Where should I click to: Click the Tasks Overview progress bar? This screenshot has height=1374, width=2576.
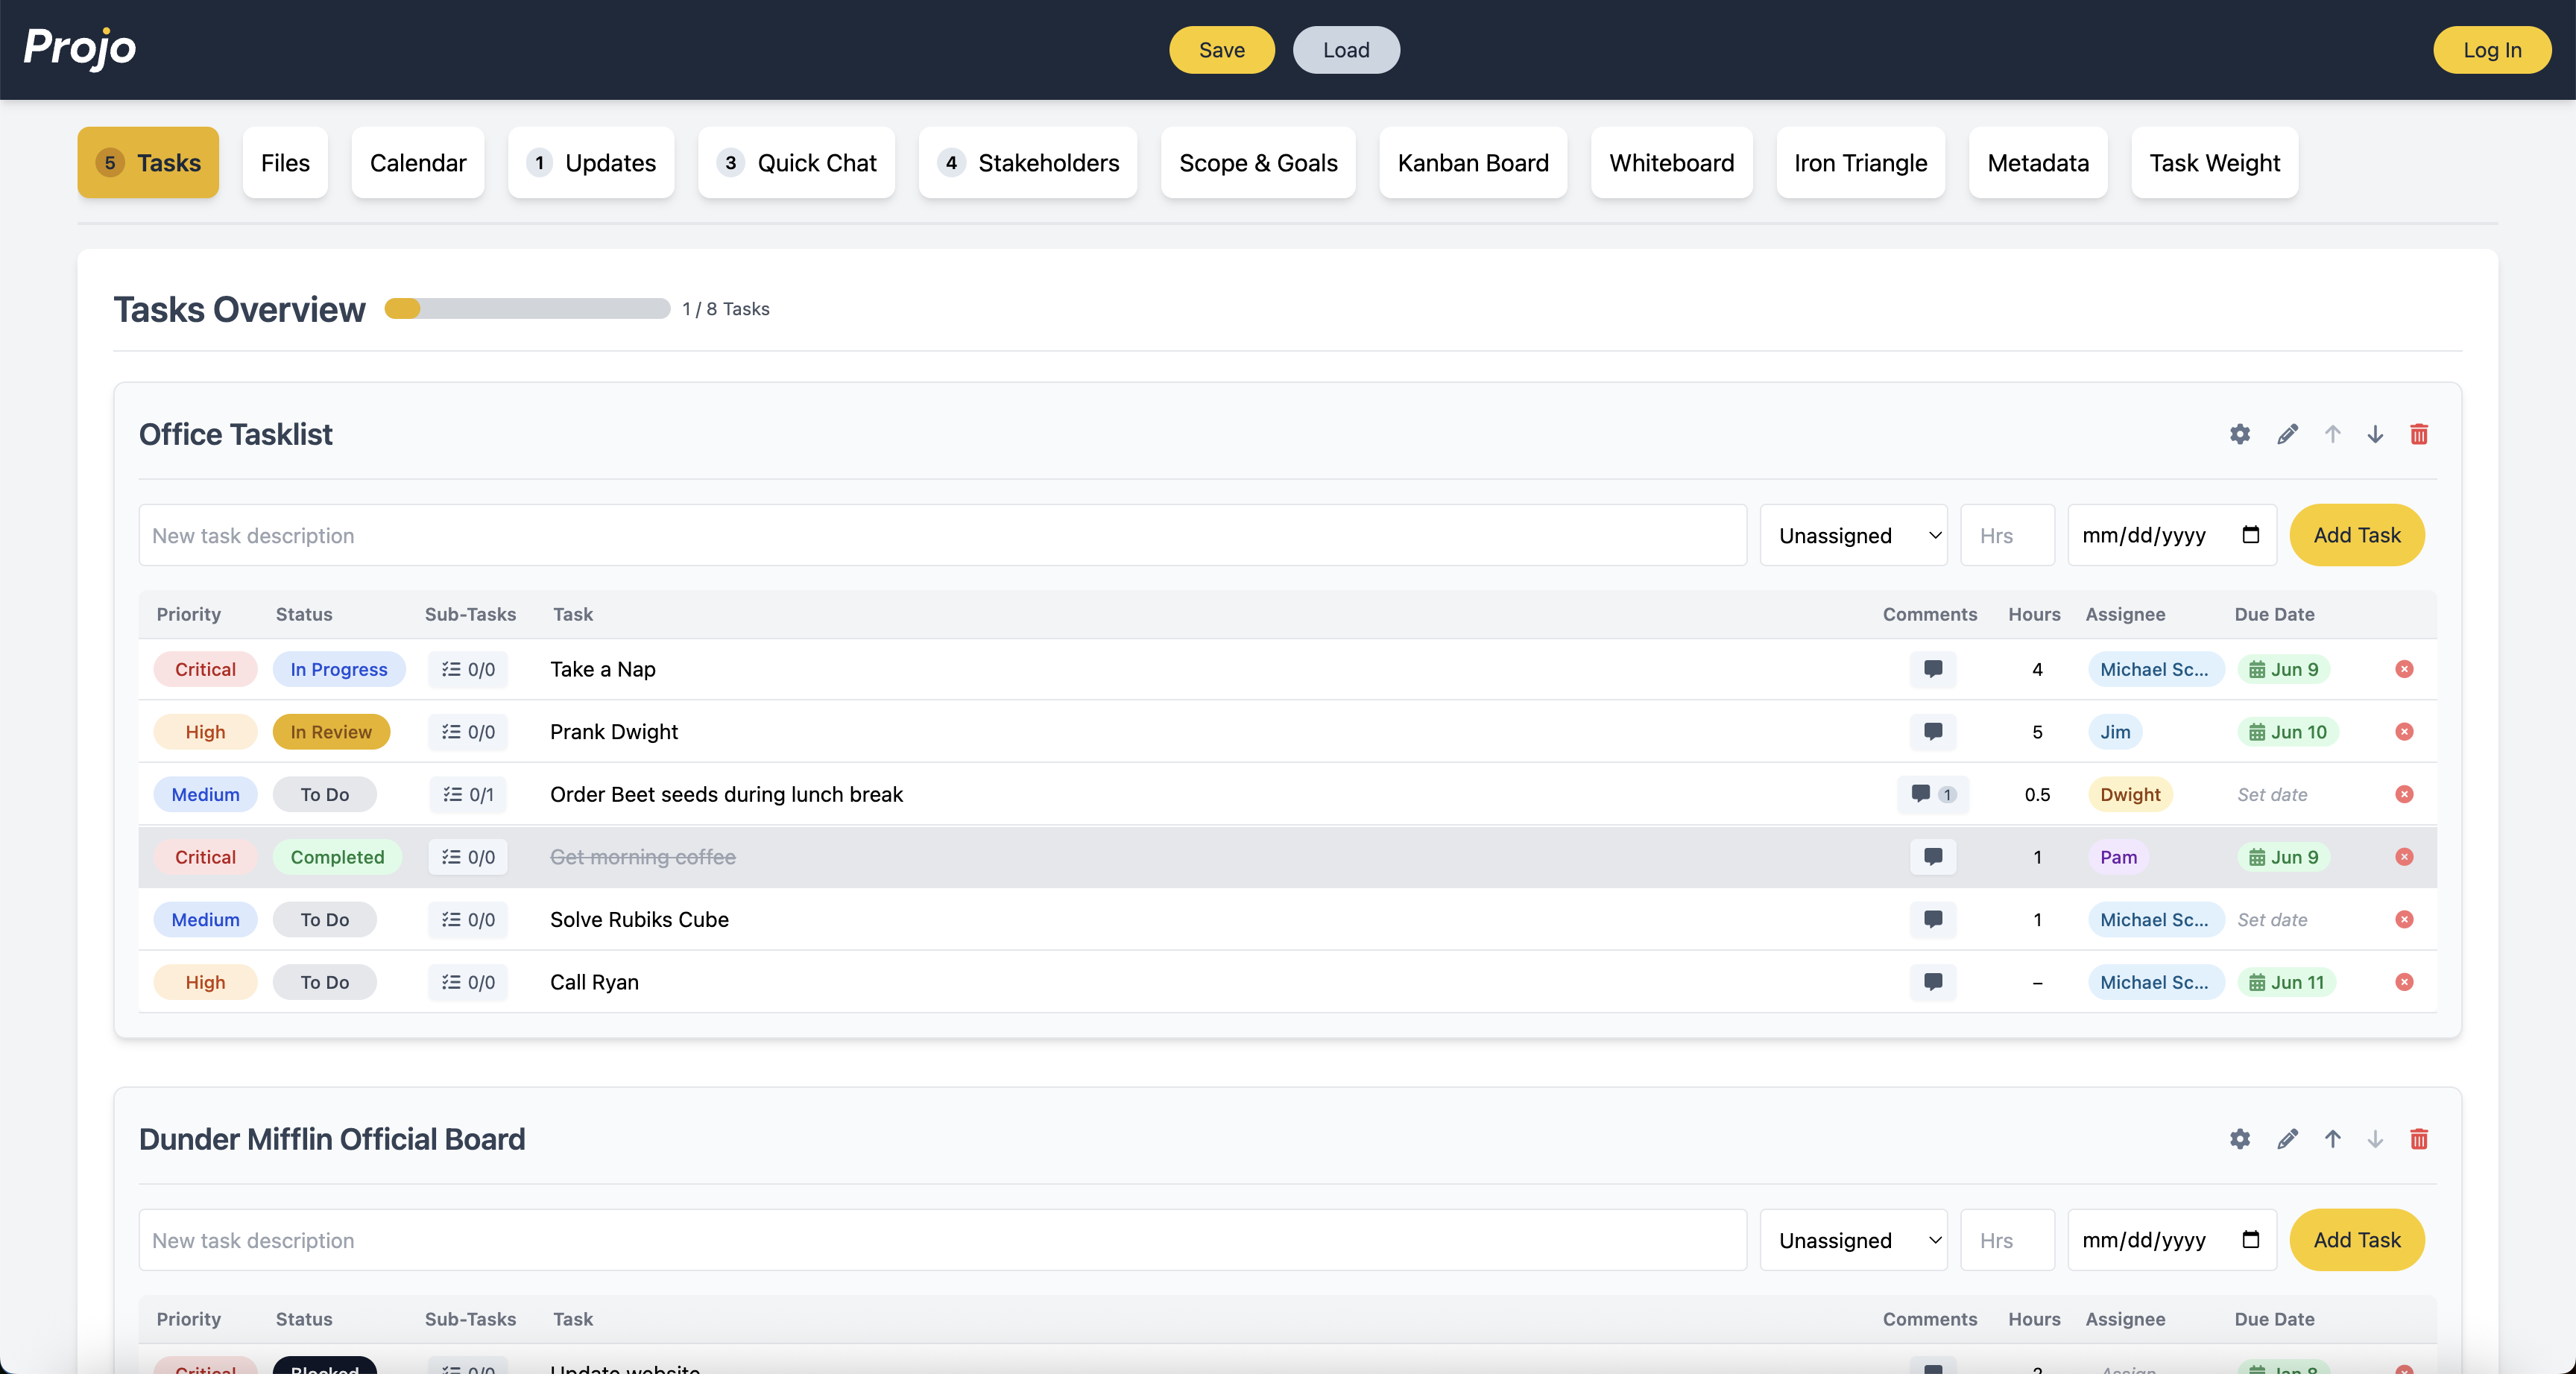pyautogui.click(x=527, y=309)
